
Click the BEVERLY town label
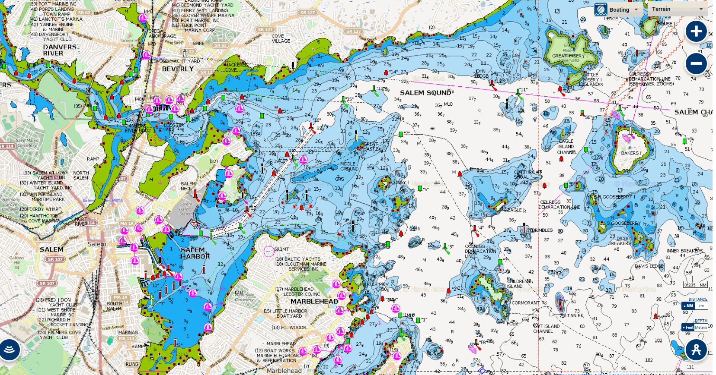click(178, 69)
